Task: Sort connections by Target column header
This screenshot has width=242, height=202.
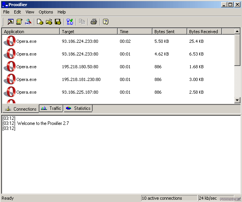Action: (89, 32)
